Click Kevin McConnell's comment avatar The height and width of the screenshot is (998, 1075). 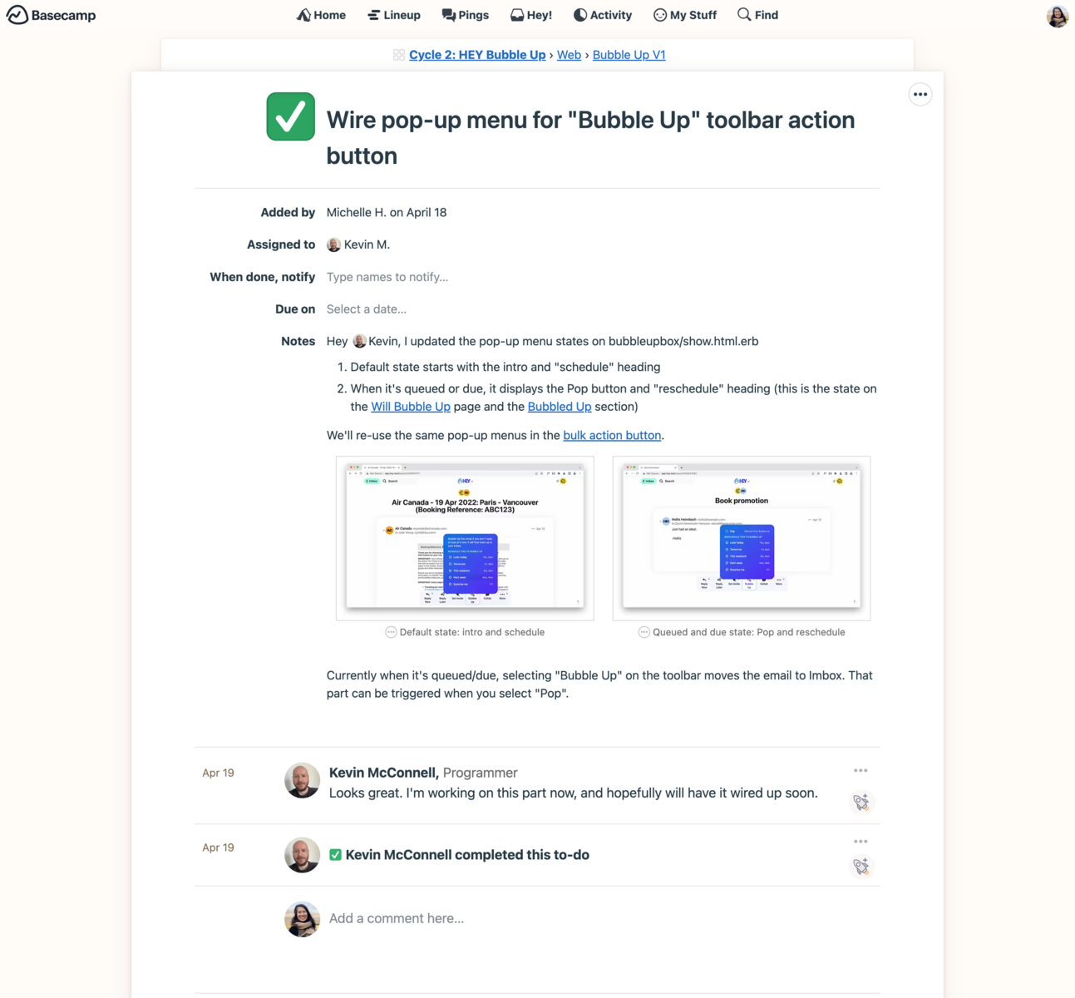tap(303, 781)
